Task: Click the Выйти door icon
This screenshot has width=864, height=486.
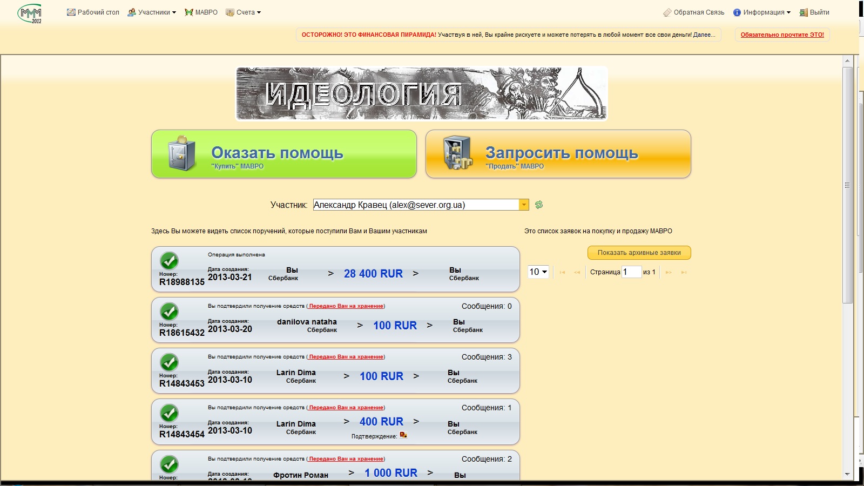Action: click(804, 12)
